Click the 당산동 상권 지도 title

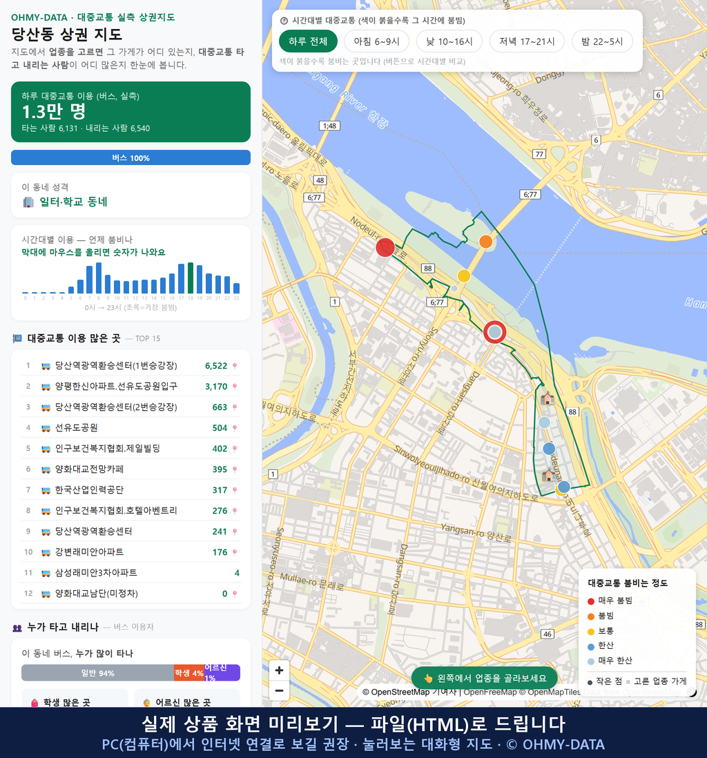click(x=67, y=35)
